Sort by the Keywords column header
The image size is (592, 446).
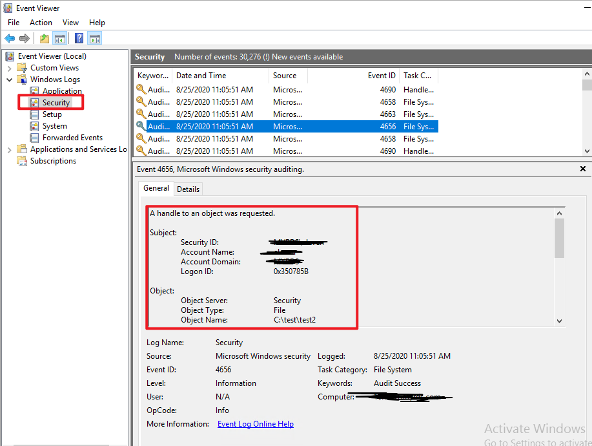click(x=153, y=76)
